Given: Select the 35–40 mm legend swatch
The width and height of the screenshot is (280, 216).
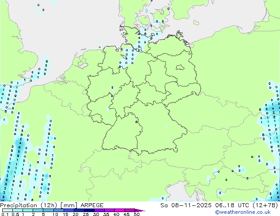Looking at the screenshot, I should click(x=110, y=210).
